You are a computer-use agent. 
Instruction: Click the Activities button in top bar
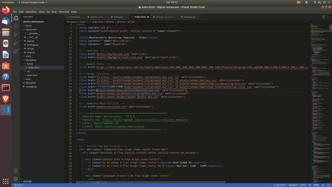(x=8, y=2)
